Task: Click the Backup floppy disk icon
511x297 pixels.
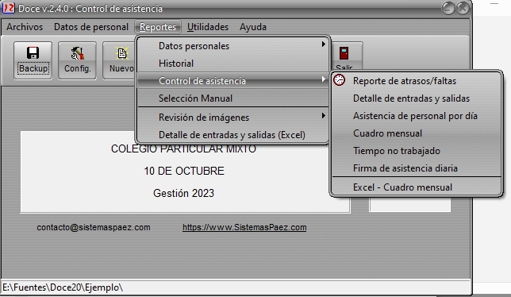Action: pyautogui.click(x=33, y=53)
